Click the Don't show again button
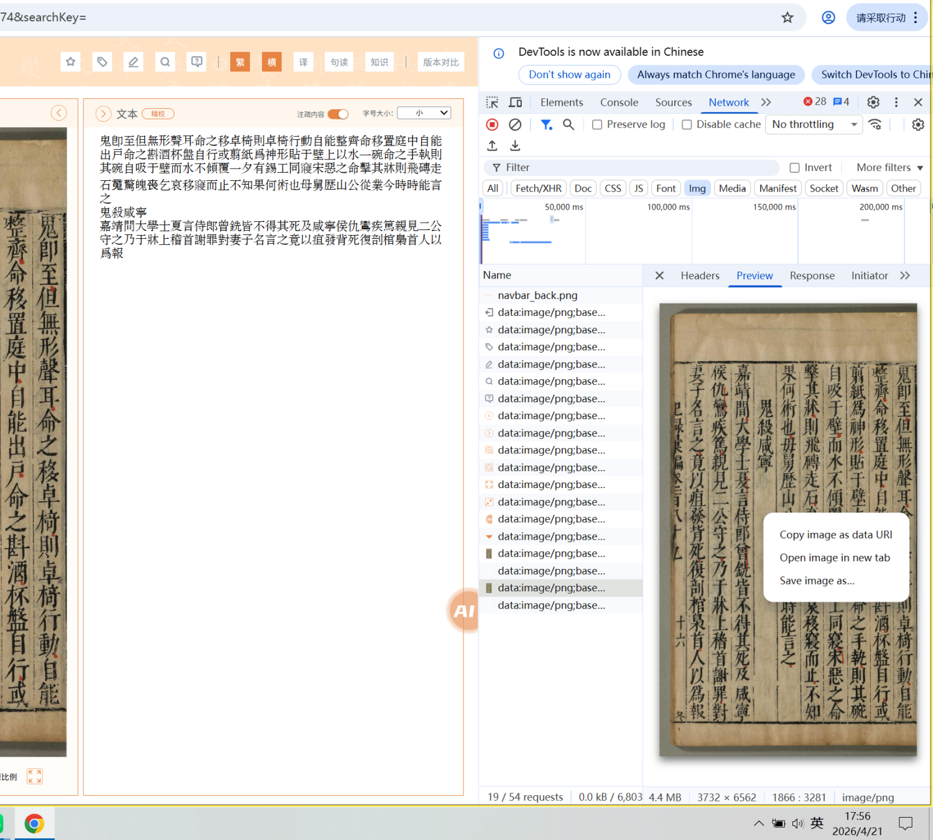The height and width of the screenshot is (840, 933). 570,75
